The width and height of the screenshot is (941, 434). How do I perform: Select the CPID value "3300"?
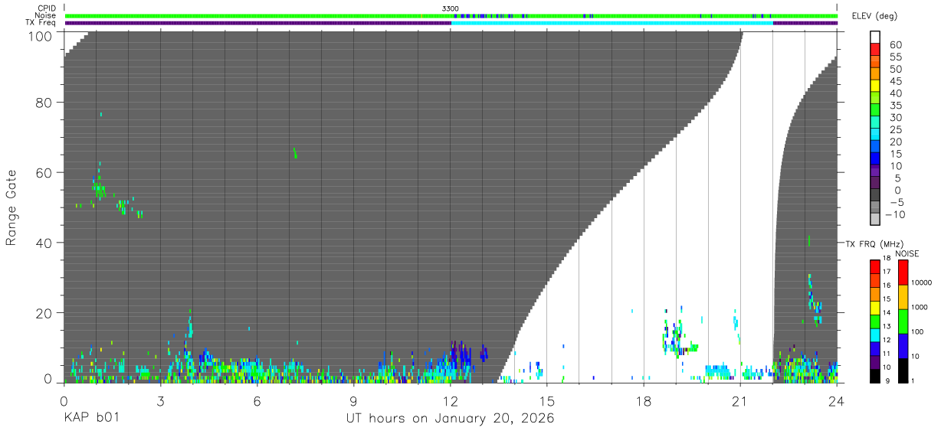(x=451, y=8)
